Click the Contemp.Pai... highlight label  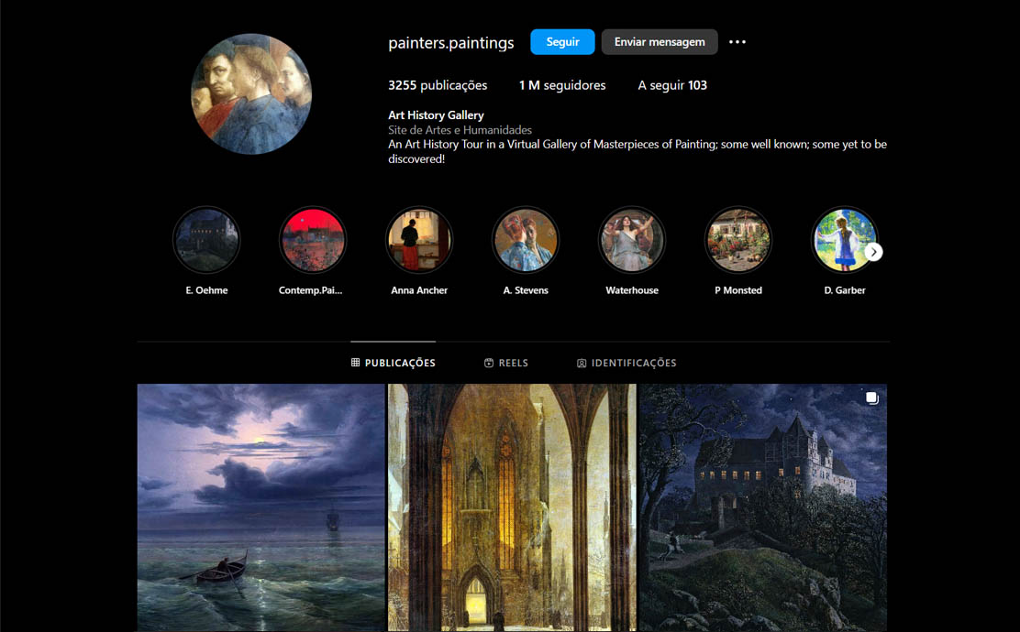(310, 290)
